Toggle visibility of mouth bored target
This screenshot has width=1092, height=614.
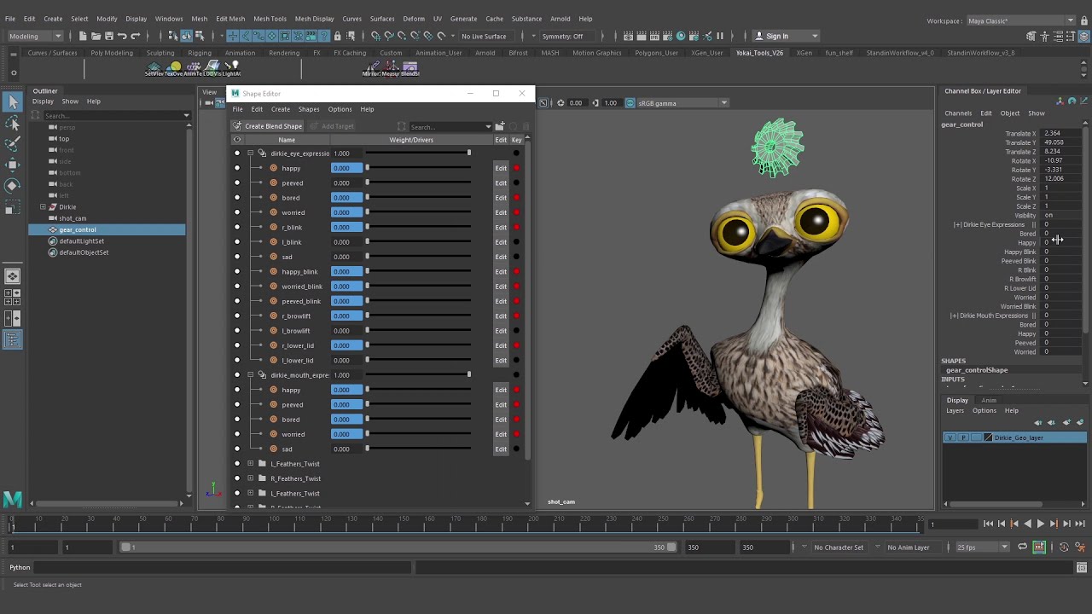[x=237, y=420]
